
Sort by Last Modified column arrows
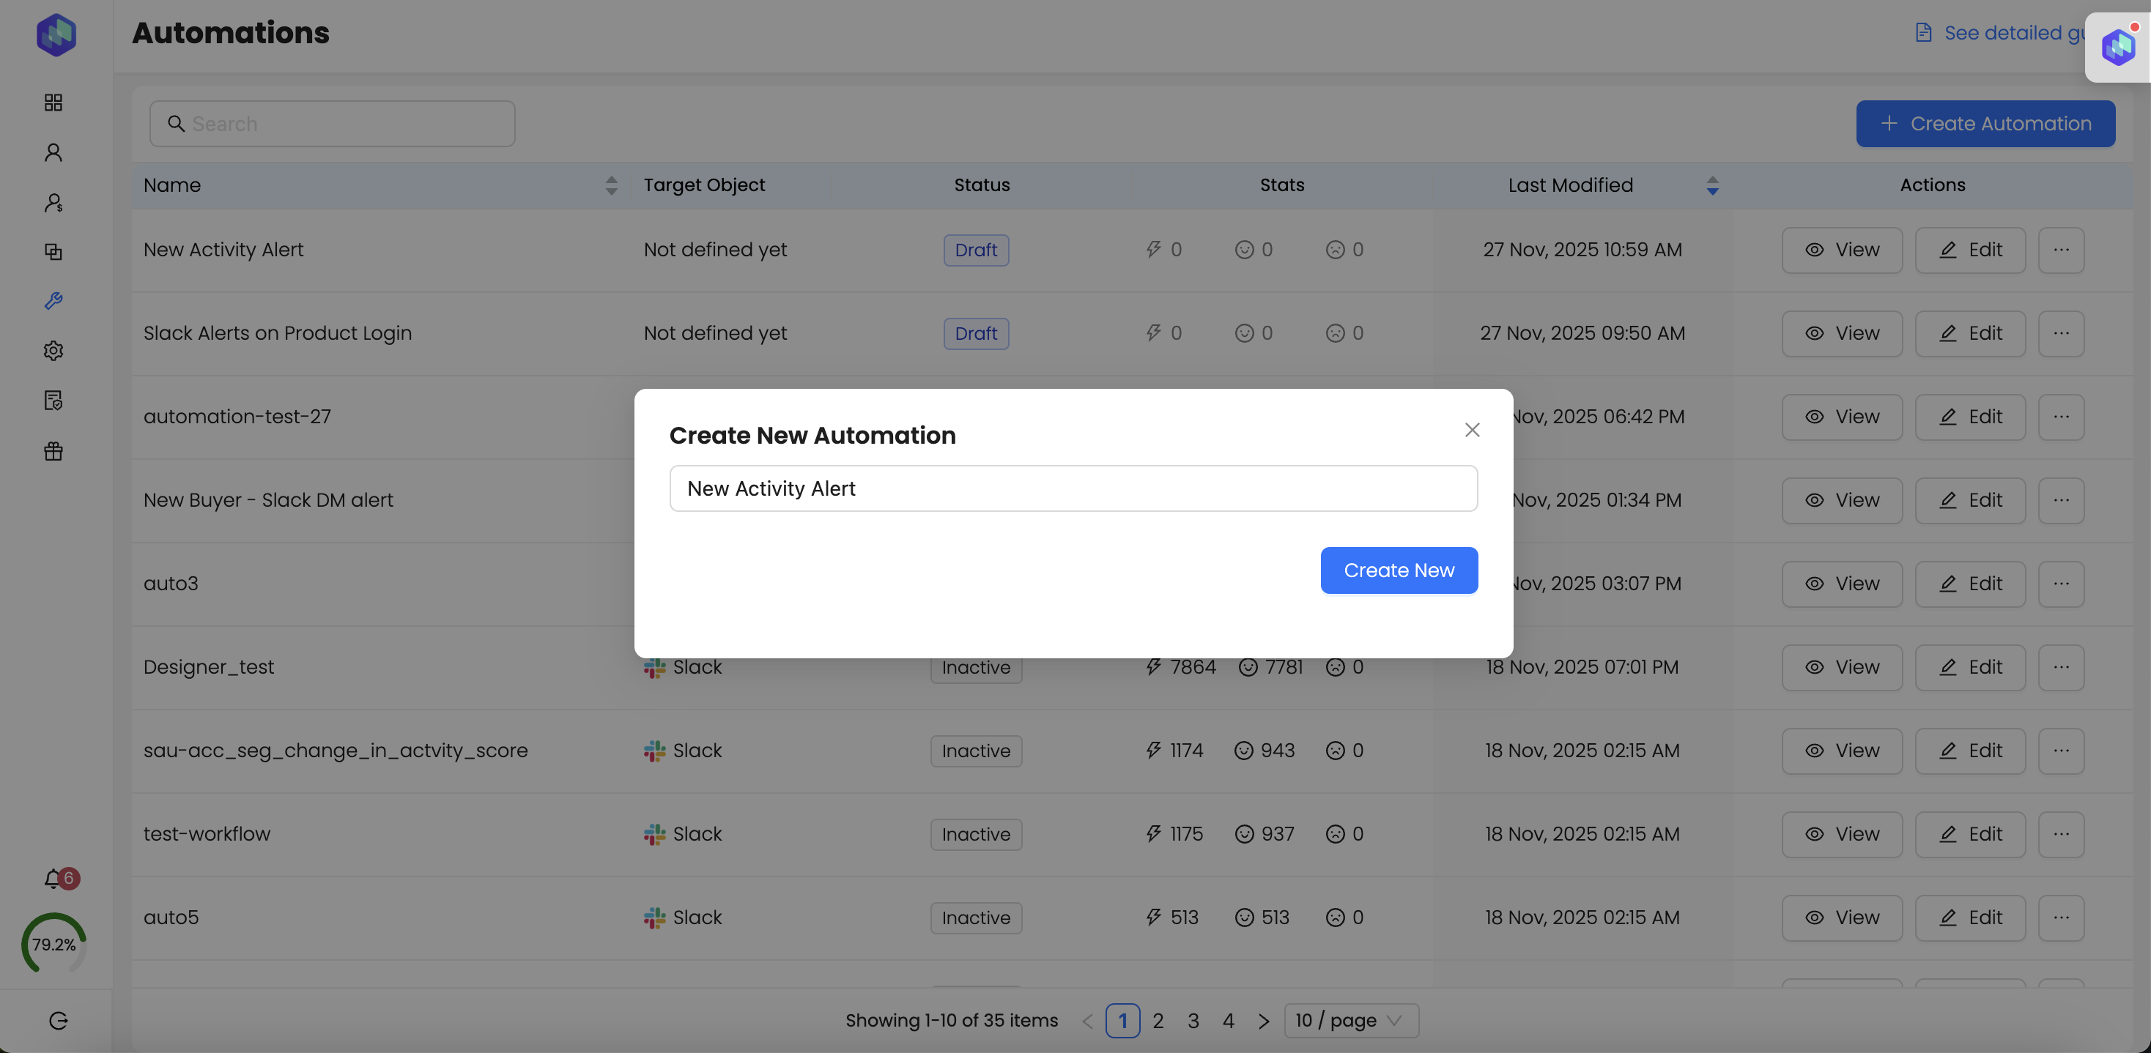[1711, 185]
